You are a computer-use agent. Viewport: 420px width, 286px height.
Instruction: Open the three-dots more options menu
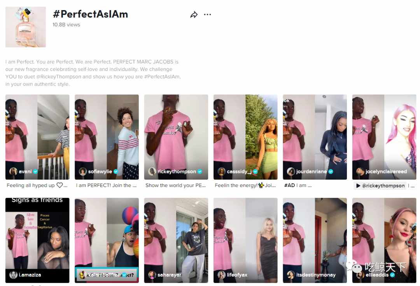[207, 14]
